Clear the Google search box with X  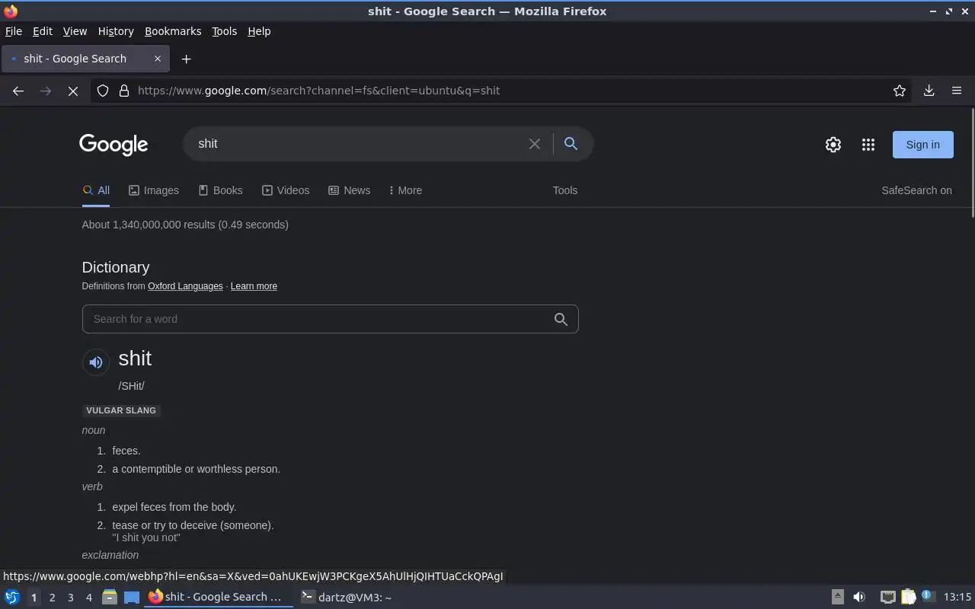535,144
